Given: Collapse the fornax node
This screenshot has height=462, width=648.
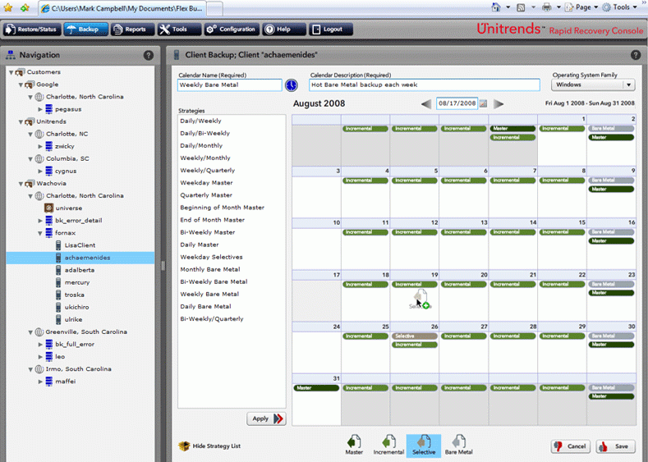Looking at the screenshot, I should pos(40,233).
